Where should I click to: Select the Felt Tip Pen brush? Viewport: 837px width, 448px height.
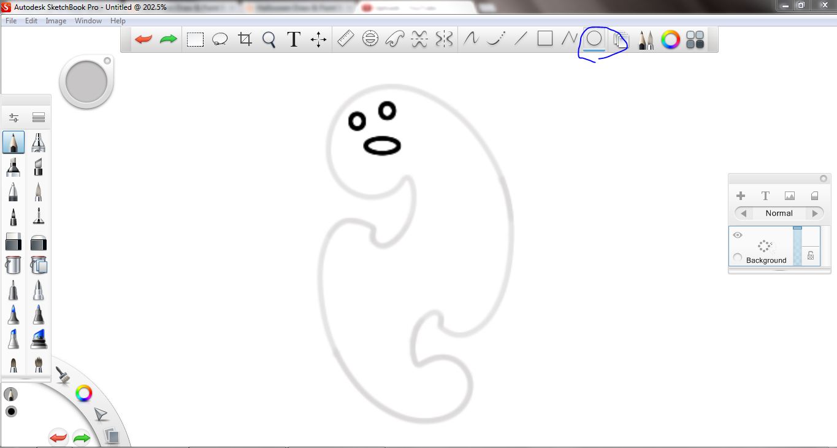coord(13,216)
